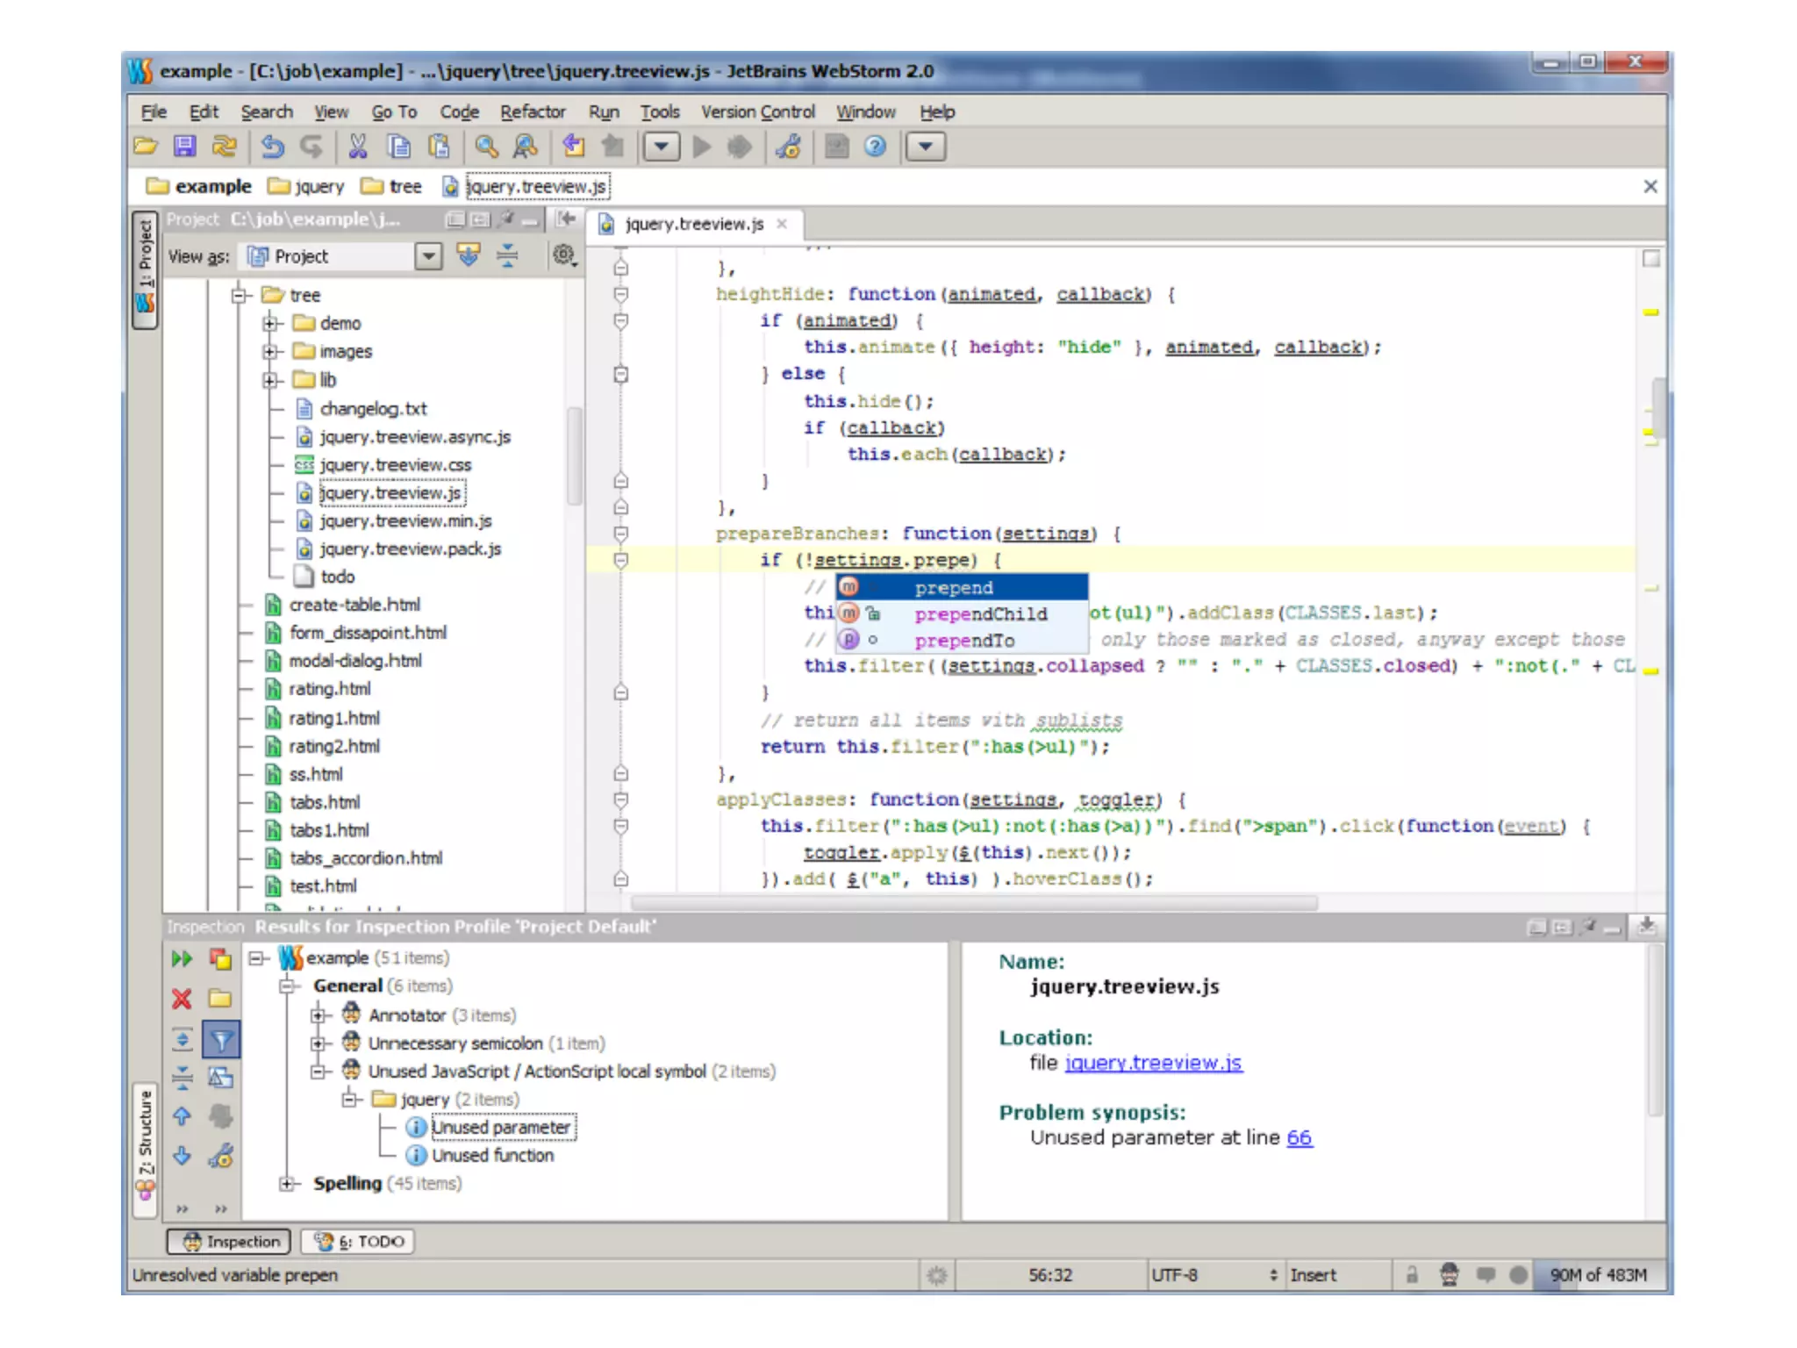This screenshot has width=1797, height=1348.
Task: Rerun inspection with green arrows icon
Action: click(x=182, y=958)
